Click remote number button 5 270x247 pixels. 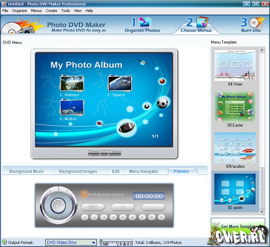click(x=123, y=218)
